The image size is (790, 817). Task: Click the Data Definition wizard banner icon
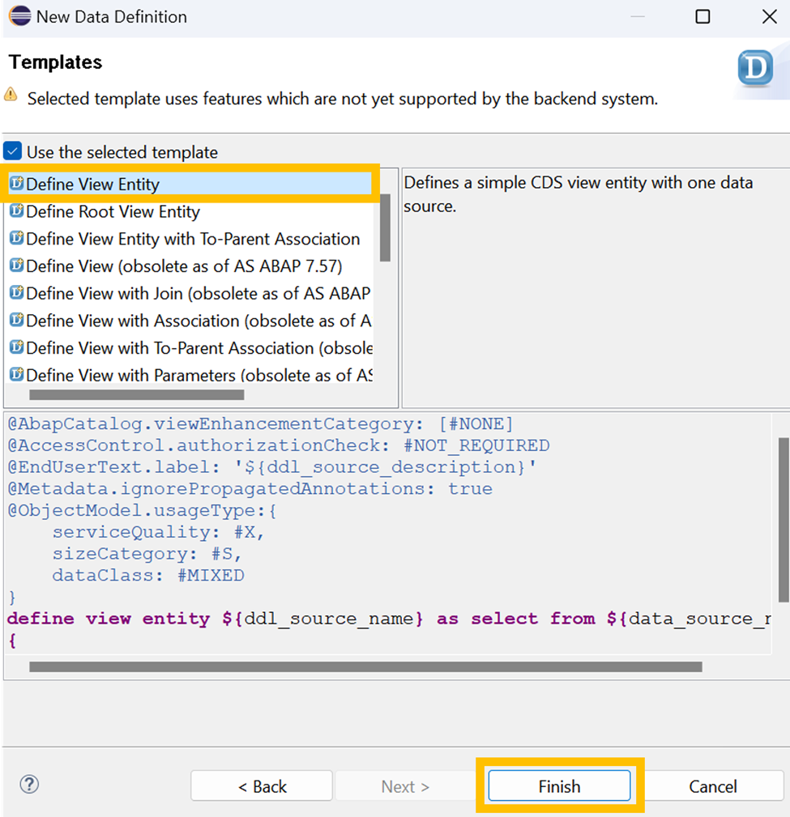756,68
